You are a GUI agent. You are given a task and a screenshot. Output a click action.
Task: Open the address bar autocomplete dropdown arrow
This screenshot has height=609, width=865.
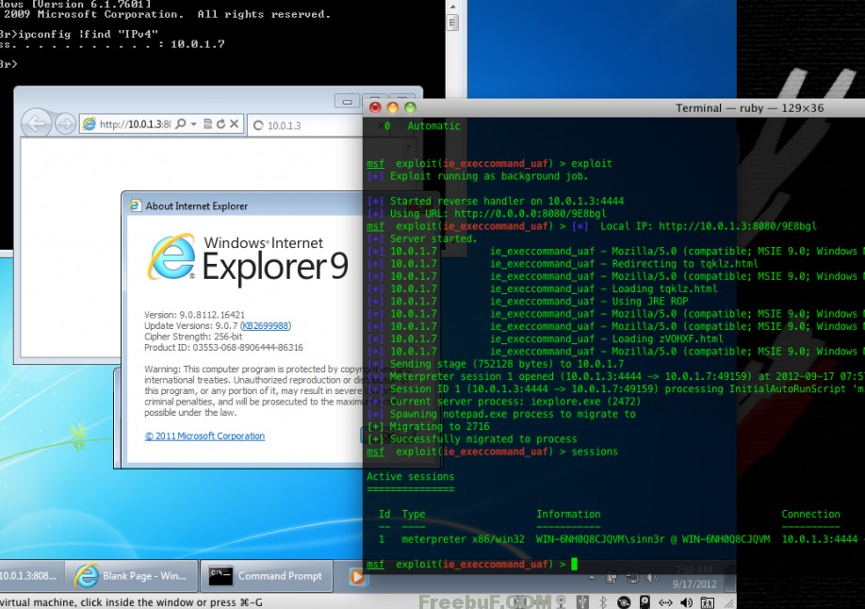click(192, 124)
